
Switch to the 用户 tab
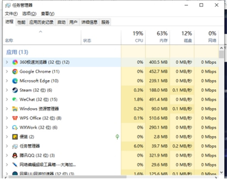pyautogui.click(x=73, y=22)
